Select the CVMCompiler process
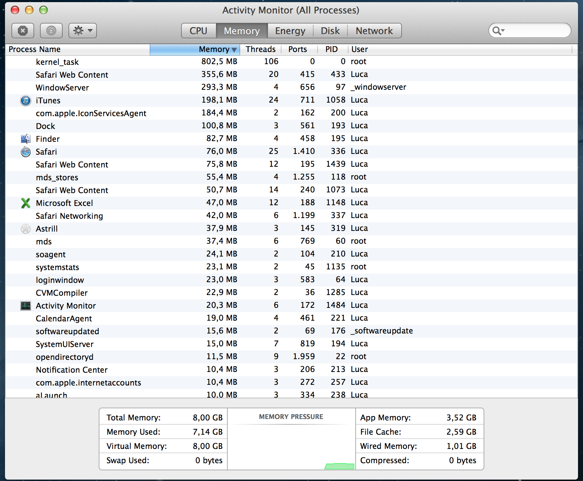 [291, 293]
